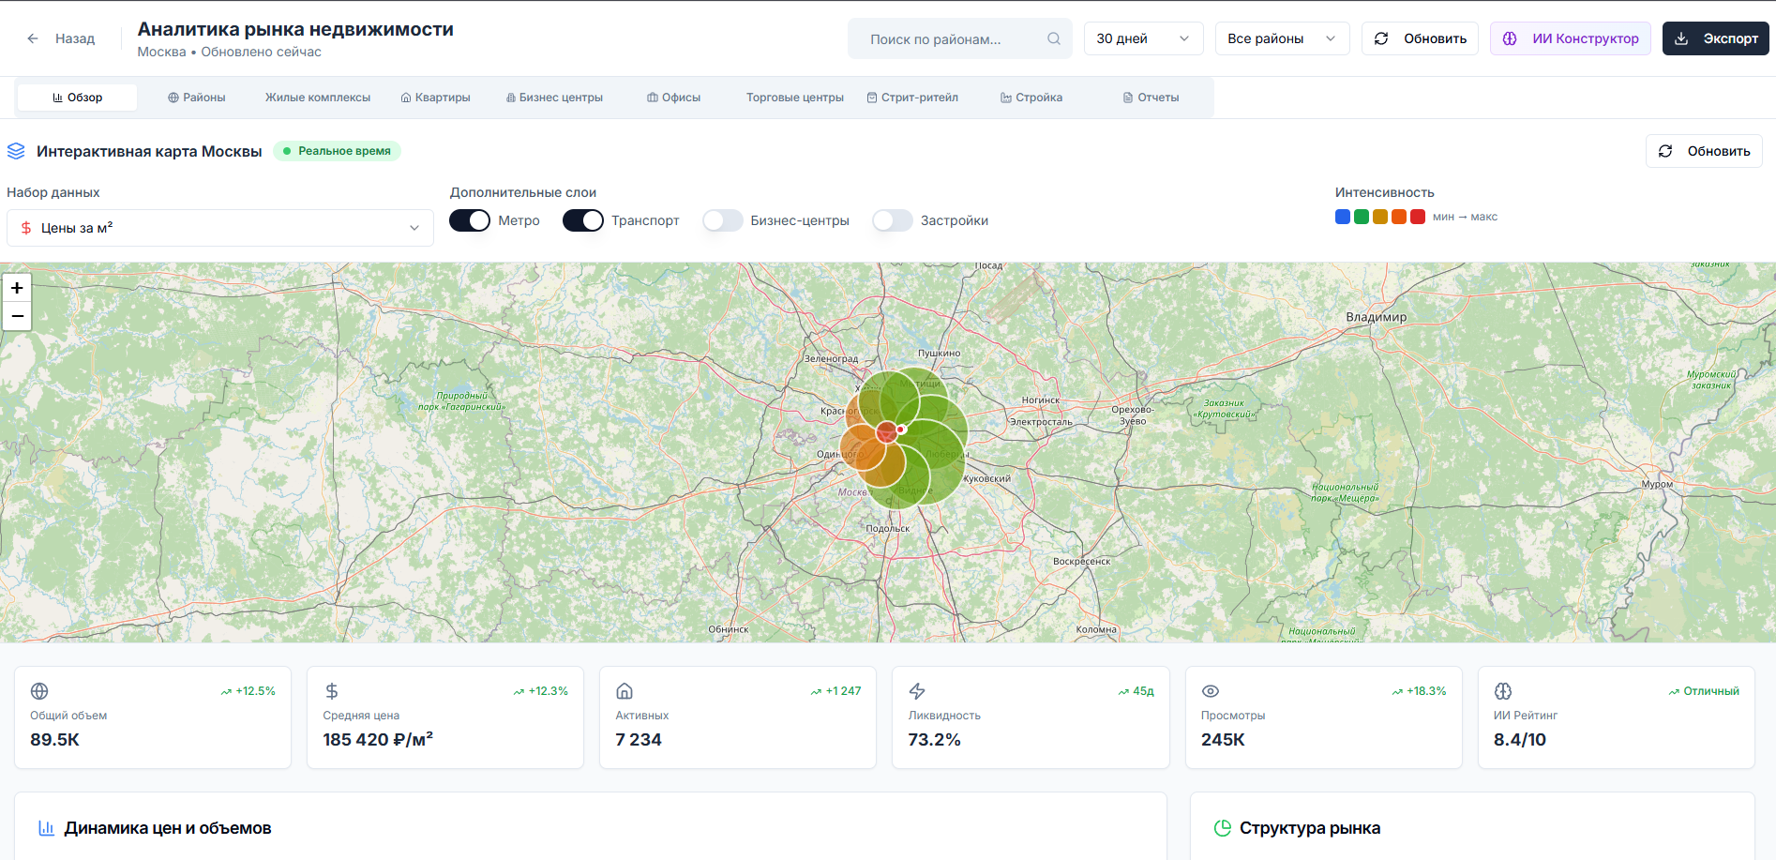Click the blue intensity swatch

point(1343,217)
